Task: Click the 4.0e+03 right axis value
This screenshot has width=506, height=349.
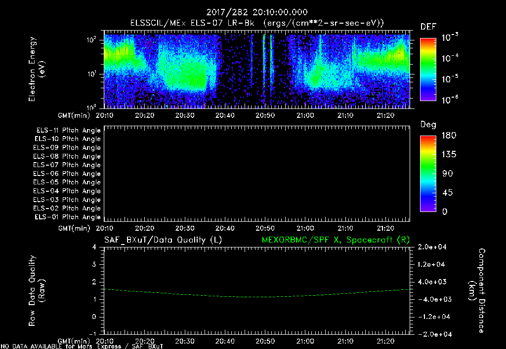Action: point(432,281)
